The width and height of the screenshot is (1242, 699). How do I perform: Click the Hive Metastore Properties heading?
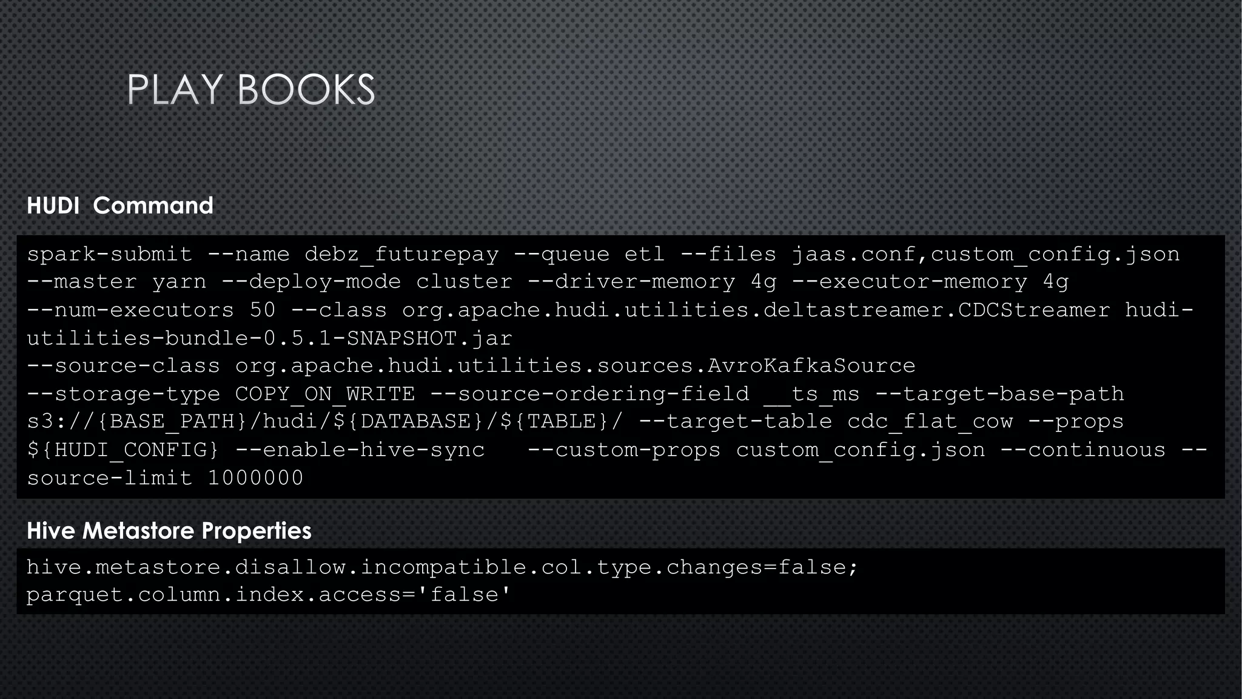(x=169, y=531)
